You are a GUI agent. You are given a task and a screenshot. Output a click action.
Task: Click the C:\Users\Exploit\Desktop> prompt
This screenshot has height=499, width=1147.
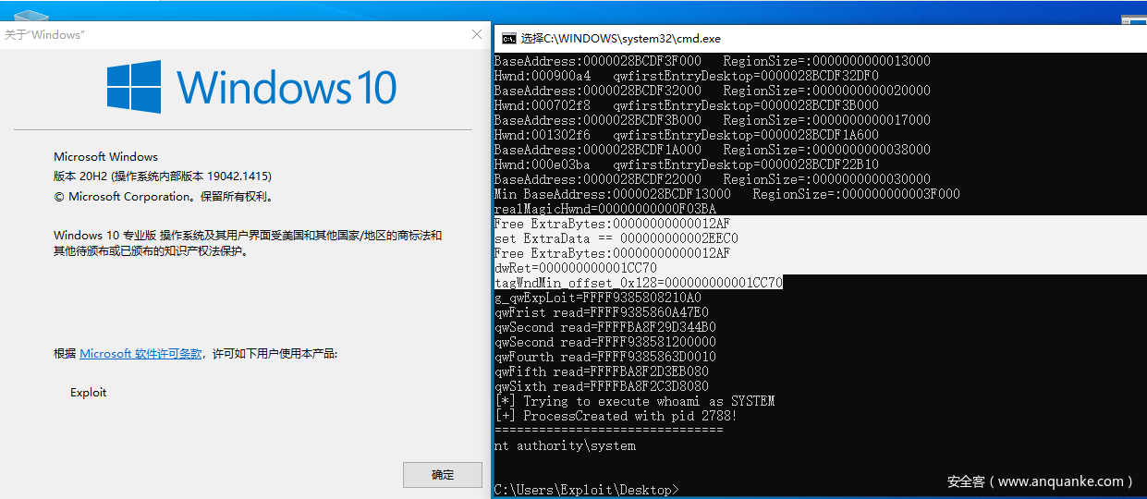click(587, 489)
